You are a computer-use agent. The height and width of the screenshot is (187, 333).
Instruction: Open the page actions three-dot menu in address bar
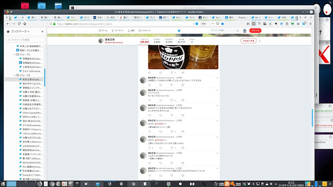213,24
